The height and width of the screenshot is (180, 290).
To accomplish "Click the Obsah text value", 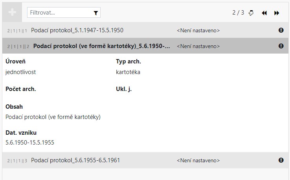I will point(53,117).
